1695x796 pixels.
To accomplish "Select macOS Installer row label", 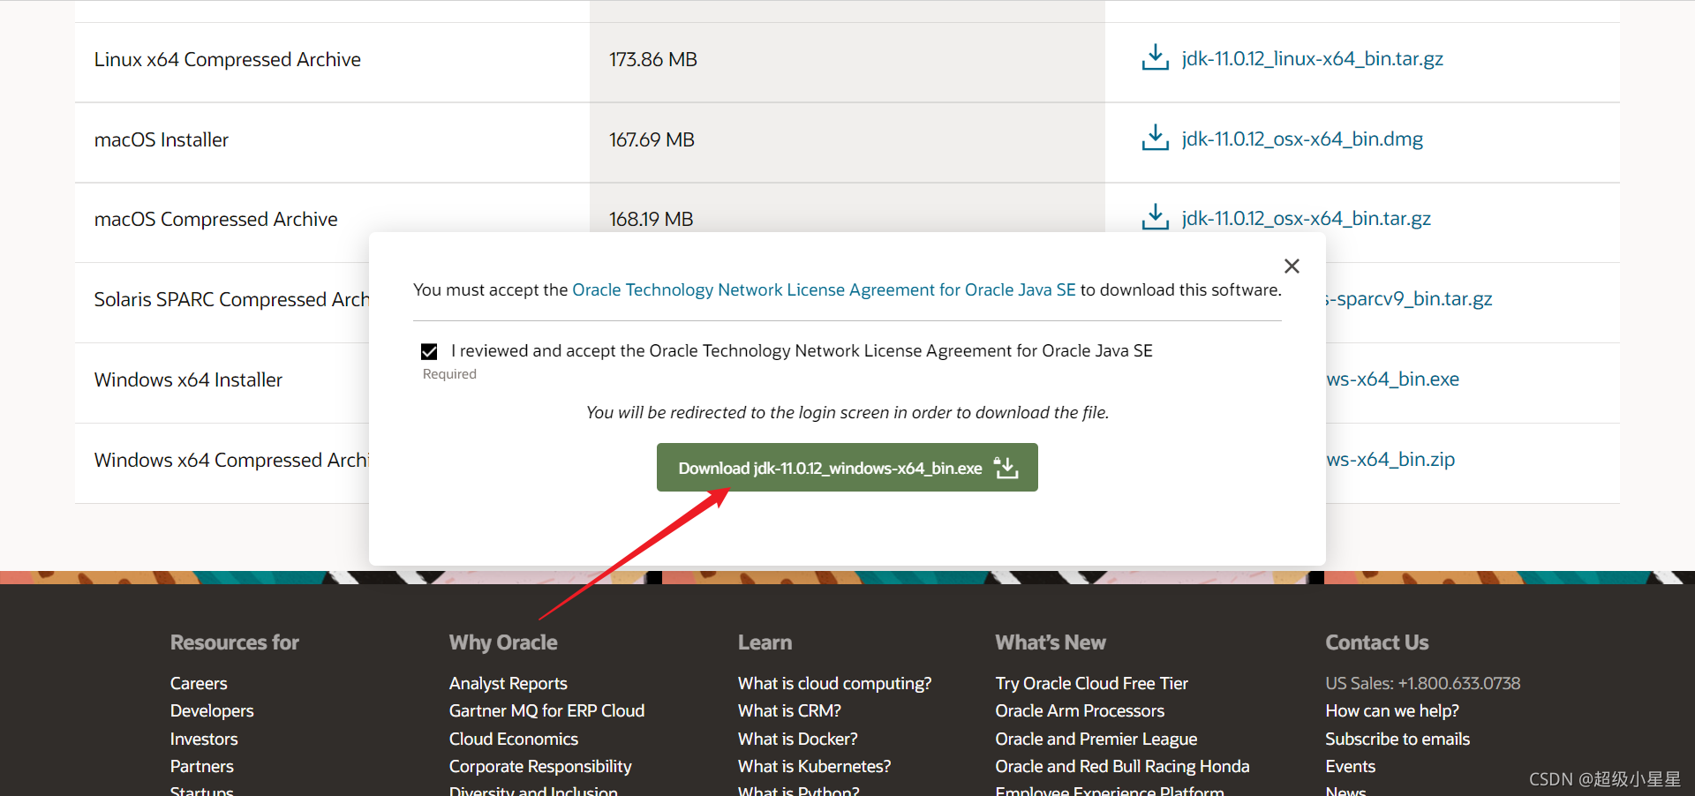I will [162, 139].
